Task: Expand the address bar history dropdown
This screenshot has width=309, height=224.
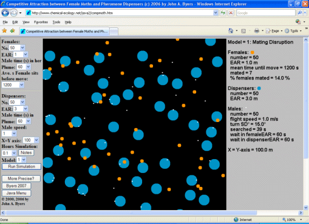Action: 216,13
